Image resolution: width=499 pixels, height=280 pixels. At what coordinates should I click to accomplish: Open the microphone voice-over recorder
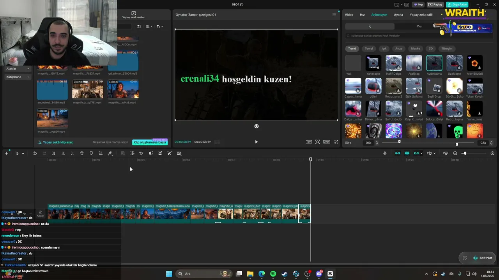[385, 153]
